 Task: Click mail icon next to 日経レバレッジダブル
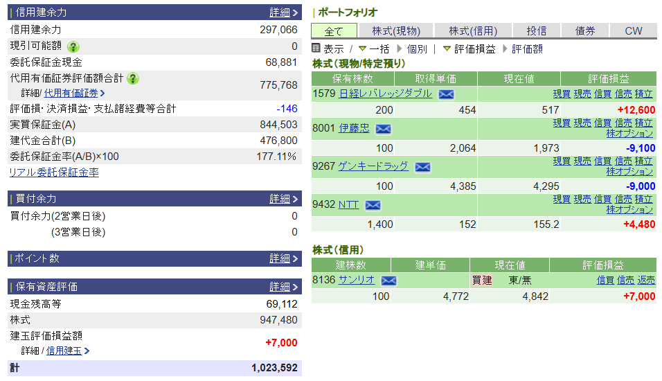click(x=446, y=94)
